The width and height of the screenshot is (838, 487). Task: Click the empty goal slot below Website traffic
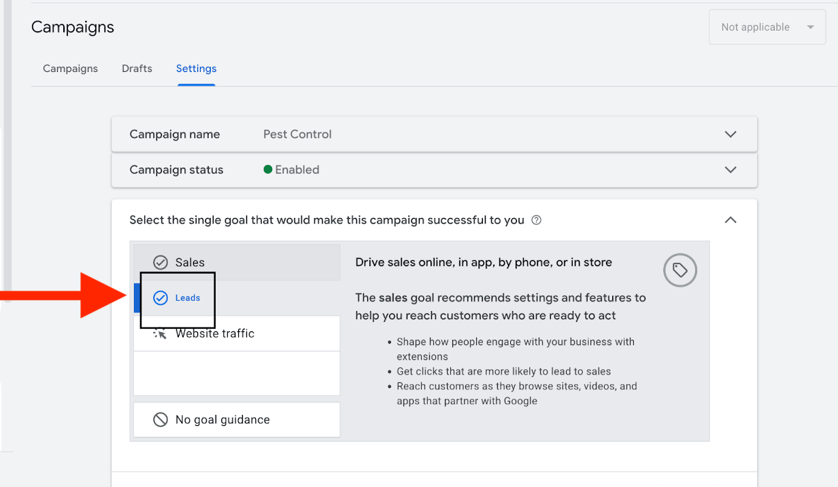click(237, 374)
